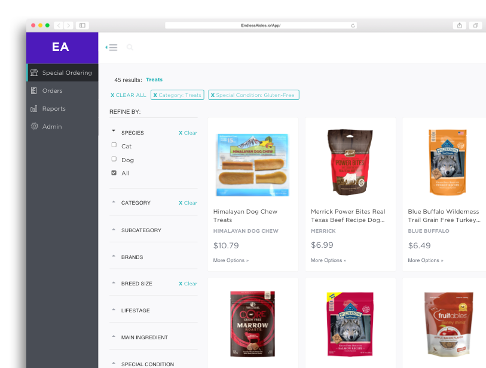Screen dimensions: 486x368
Task: Clear the Breed Size filter
Action: [188, 284]
